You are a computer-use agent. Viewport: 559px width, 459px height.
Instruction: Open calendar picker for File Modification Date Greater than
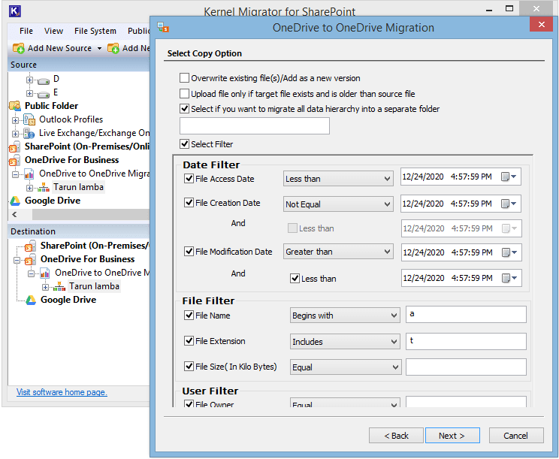(x=509, y=252)
